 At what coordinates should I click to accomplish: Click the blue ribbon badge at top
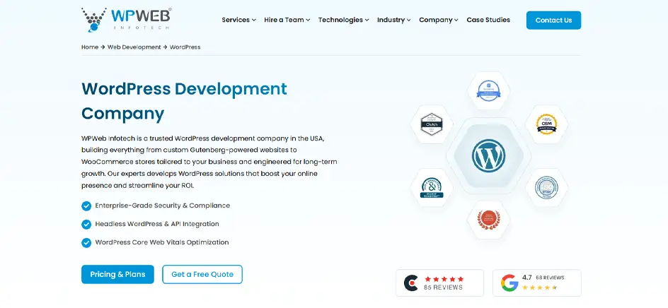489,90
